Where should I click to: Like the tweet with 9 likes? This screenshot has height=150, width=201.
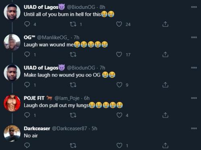(119, 85)
